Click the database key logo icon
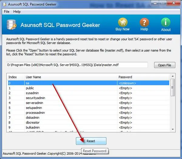Viewport: 182px width, 159px height. click(x=12, y=25)
